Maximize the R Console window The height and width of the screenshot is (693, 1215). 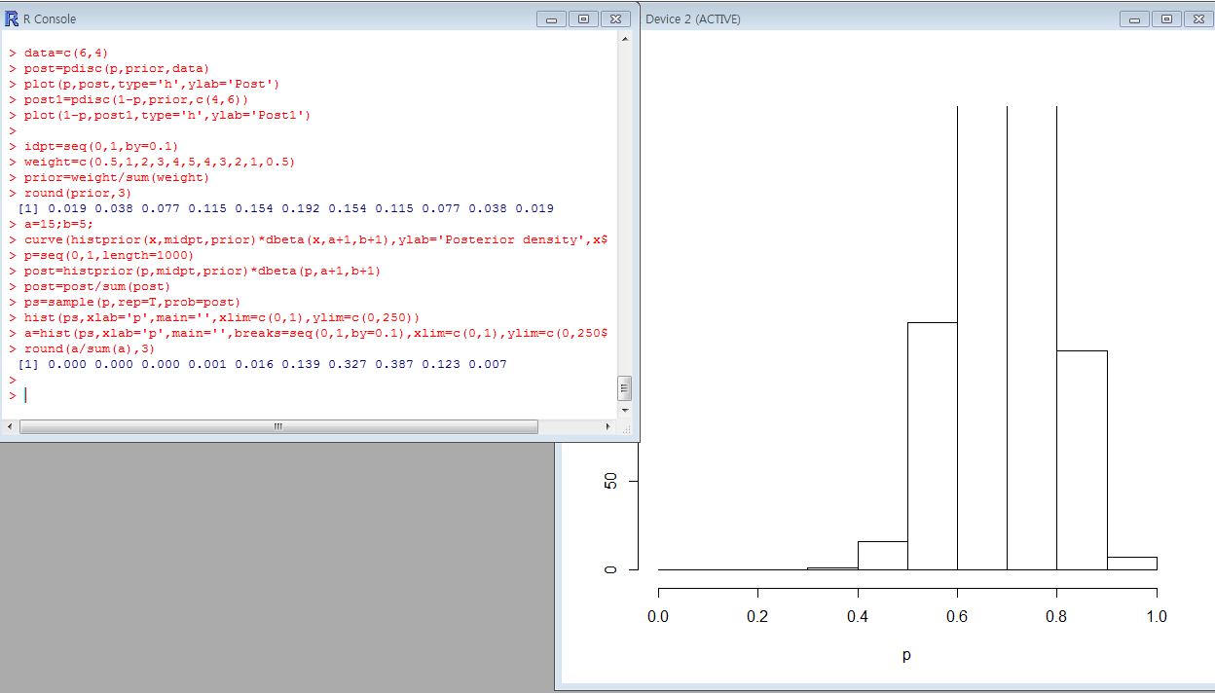pos(583,18)
